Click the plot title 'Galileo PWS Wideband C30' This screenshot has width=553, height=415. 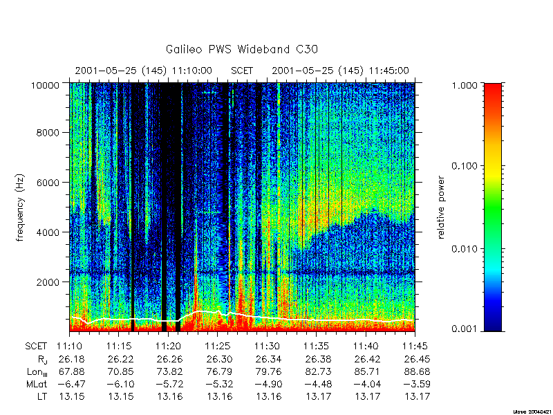point(242,49)
